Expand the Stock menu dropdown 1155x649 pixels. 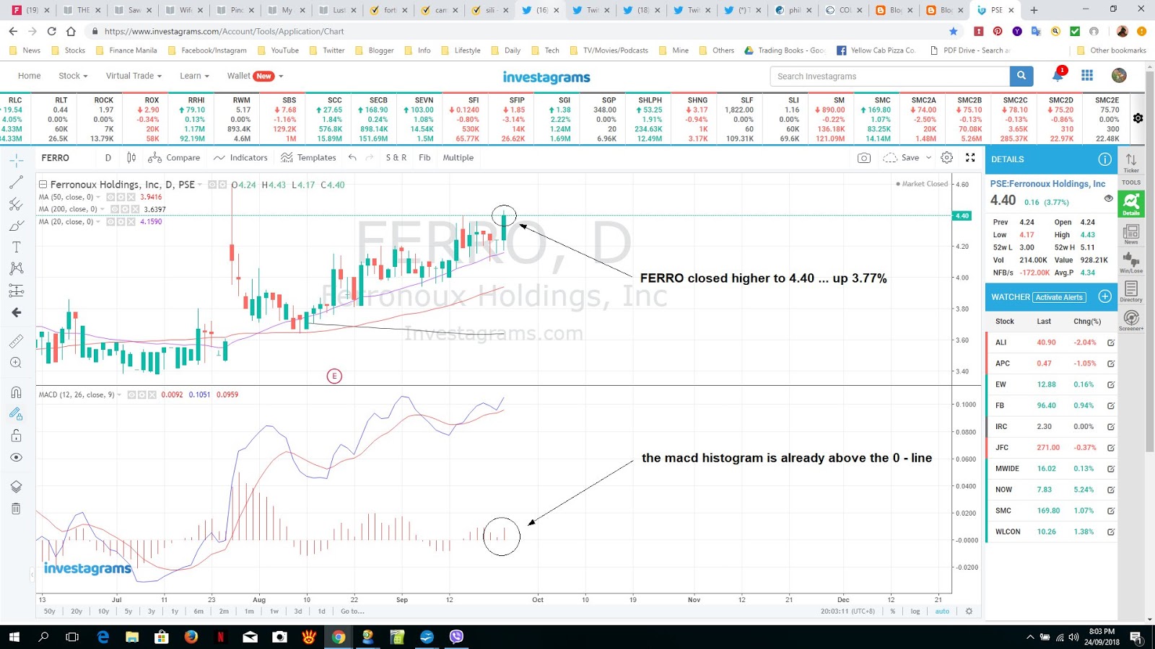click(73, 76)
